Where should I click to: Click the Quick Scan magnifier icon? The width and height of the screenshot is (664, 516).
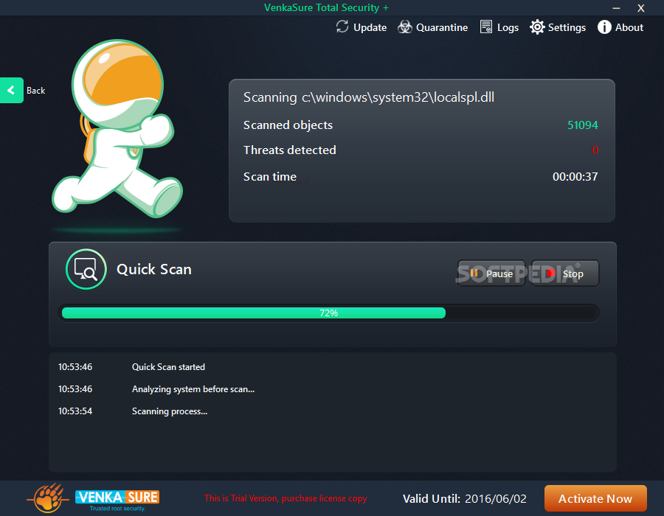(86, 269)
